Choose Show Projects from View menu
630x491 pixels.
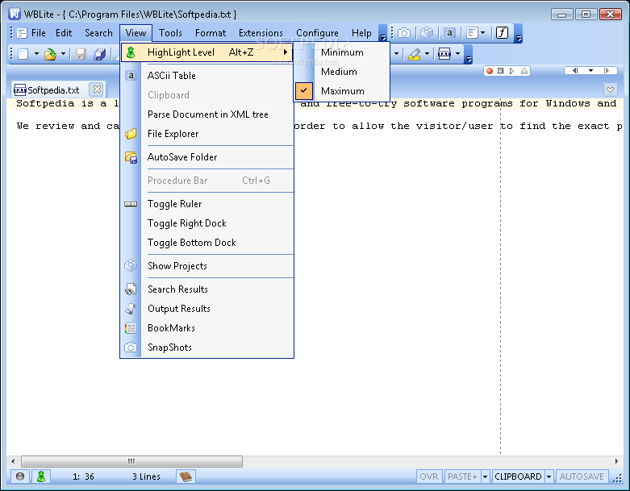(207, 266)
